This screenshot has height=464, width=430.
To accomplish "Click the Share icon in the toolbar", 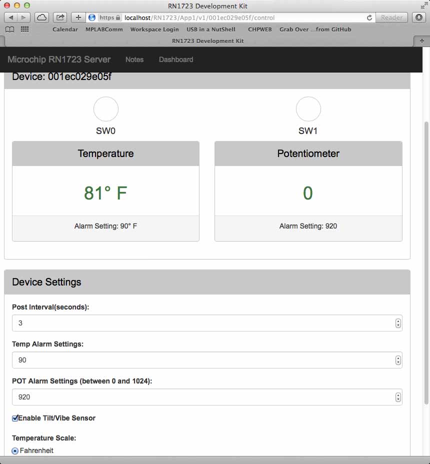I will pyautogui.click(x=60, y=17).
